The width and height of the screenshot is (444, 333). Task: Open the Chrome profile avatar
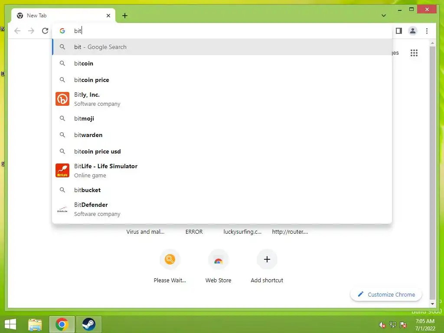pyautogui.click(x=413, y=31)
